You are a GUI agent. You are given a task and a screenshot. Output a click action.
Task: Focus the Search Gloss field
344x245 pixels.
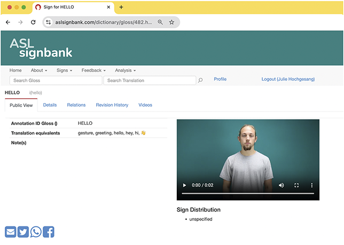click(x=56, y=81)
